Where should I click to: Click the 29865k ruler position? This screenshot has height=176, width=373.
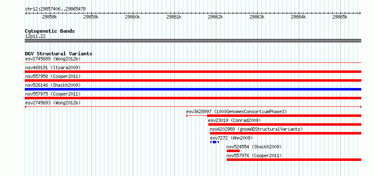click(340, 17)
